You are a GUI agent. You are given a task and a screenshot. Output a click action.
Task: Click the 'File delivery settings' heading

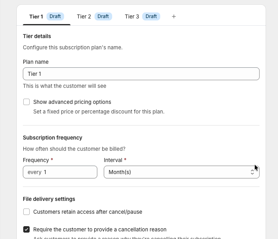coord(49,199)
